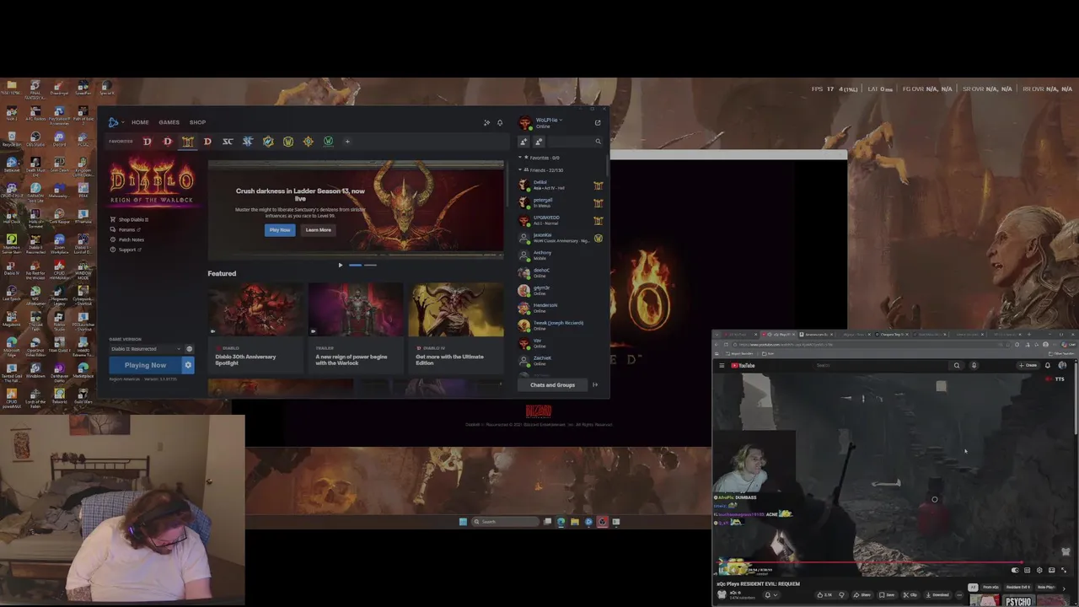The height and width of the screenshot is (607, 1079).
Task: Open Battle.net notifications bell
Action: point(500,123)
